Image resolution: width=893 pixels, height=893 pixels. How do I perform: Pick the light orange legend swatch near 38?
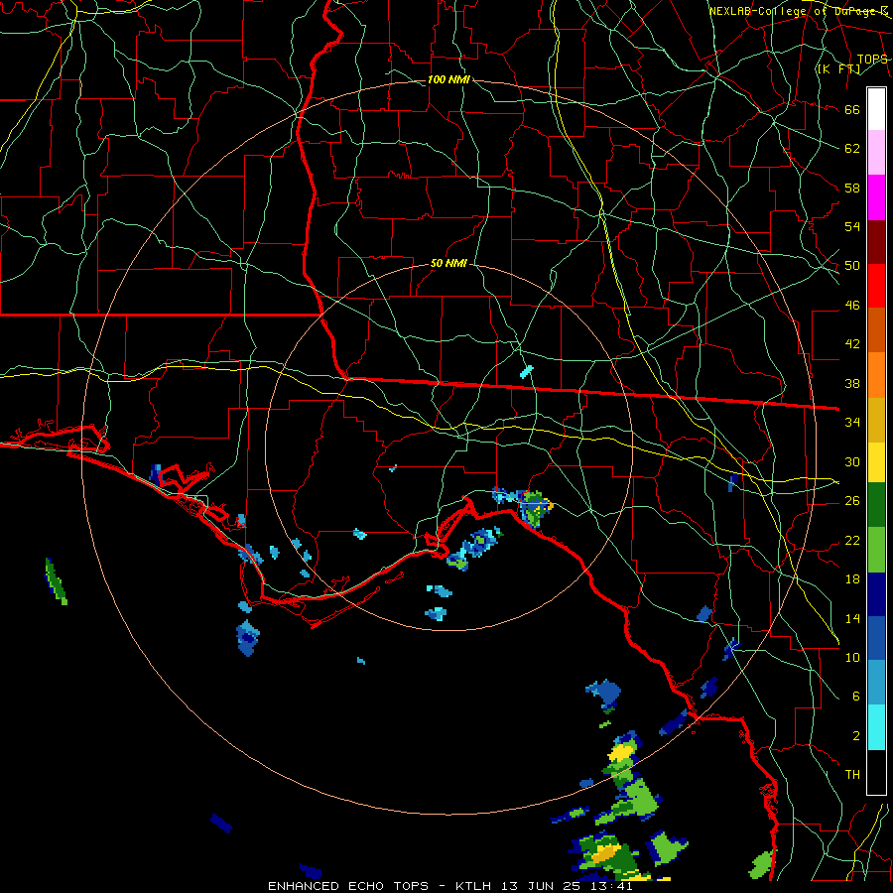point(876,375)
